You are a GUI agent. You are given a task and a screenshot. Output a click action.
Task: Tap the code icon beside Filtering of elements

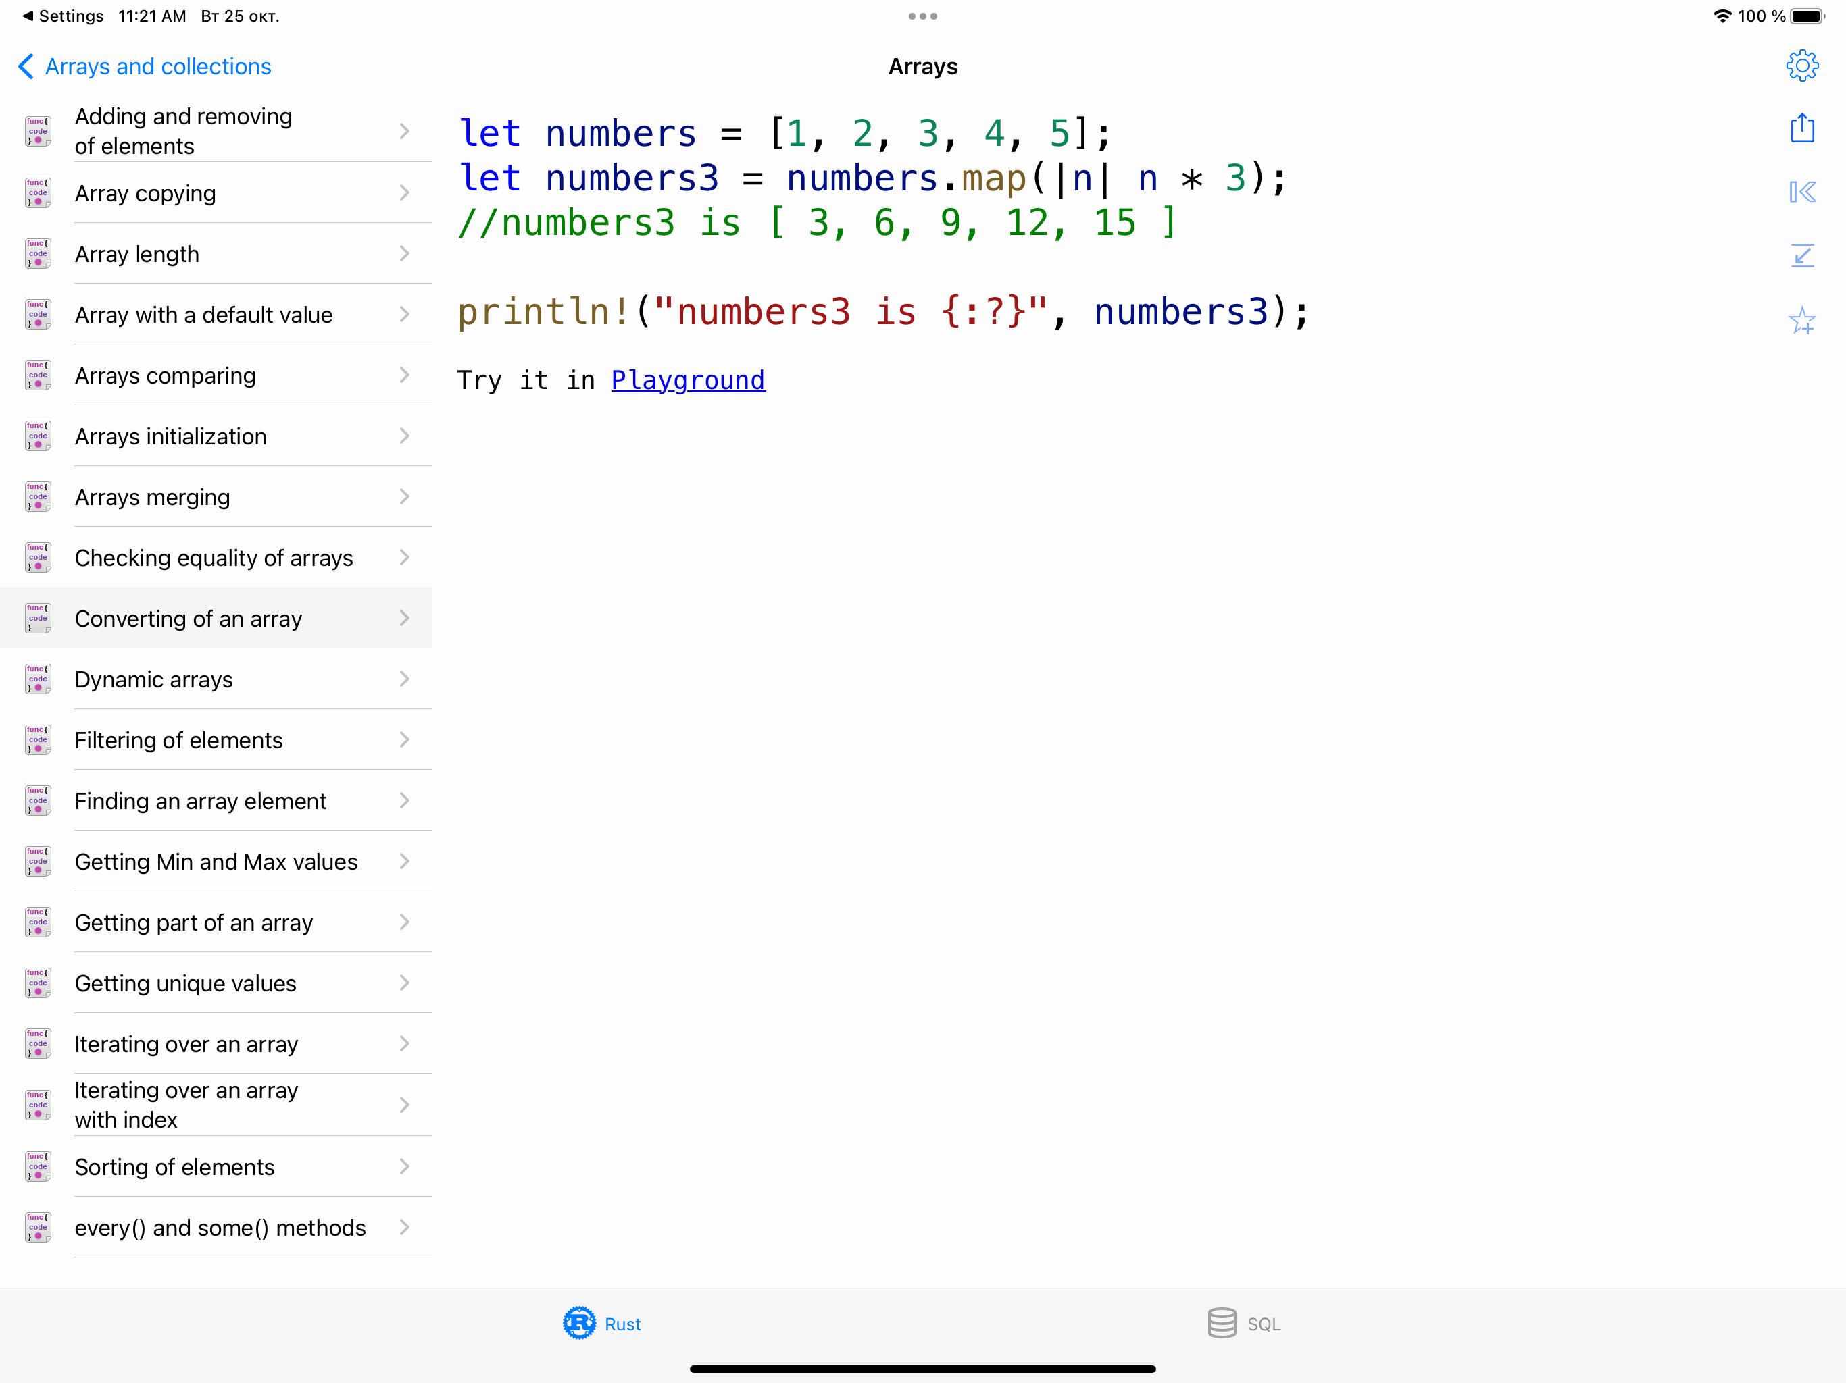click(38, 740)
